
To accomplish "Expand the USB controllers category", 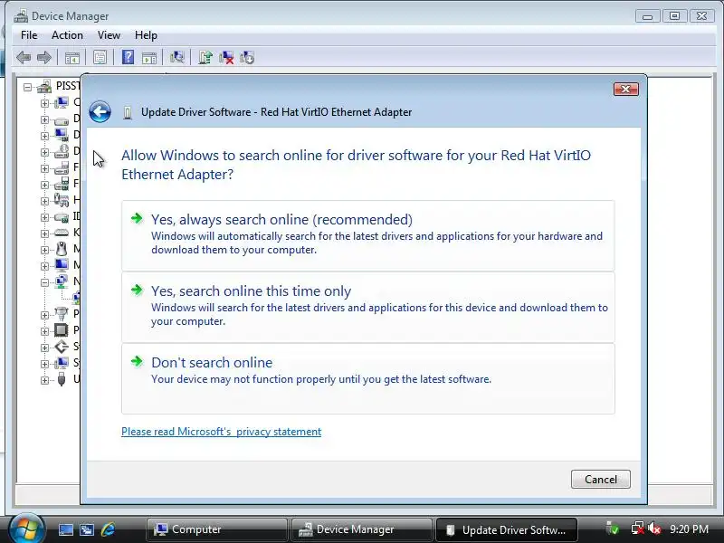I will coord(44,380).
